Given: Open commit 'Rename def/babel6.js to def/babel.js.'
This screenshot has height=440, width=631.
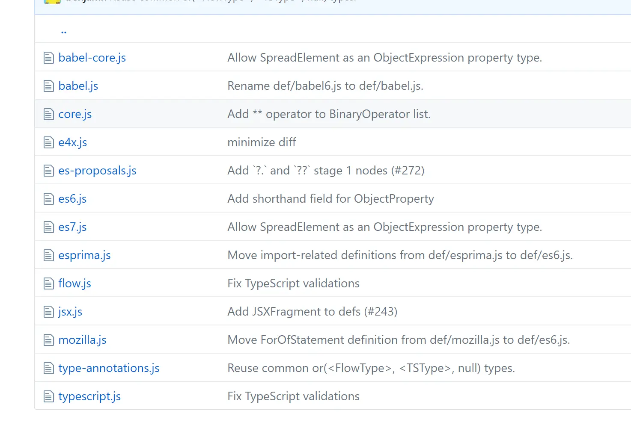Looking at the screenshot, I should pos(325,86).
